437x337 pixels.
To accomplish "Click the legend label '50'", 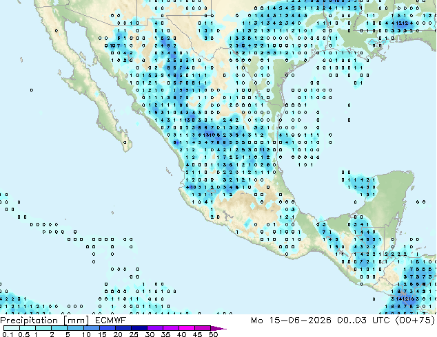I will [x=213, y=334].
